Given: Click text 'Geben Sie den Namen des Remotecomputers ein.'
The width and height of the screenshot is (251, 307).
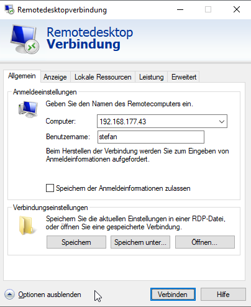Looking at the screenshot, I should coord(119,104).
